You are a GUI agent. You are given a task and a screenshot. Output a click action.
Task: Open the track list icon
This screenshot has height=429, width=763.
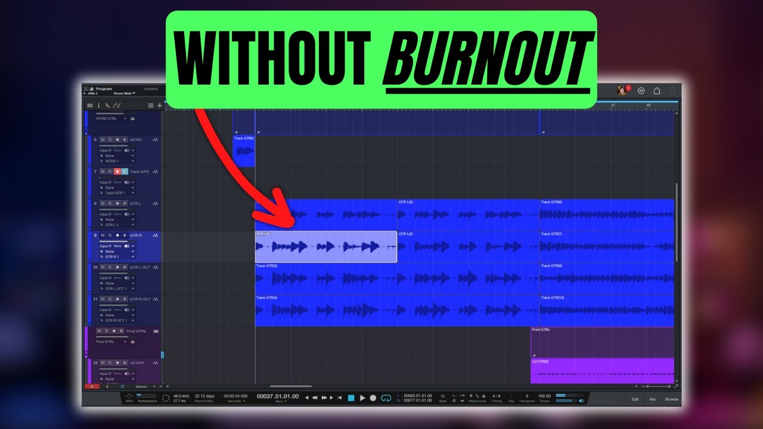coord(90,105)
